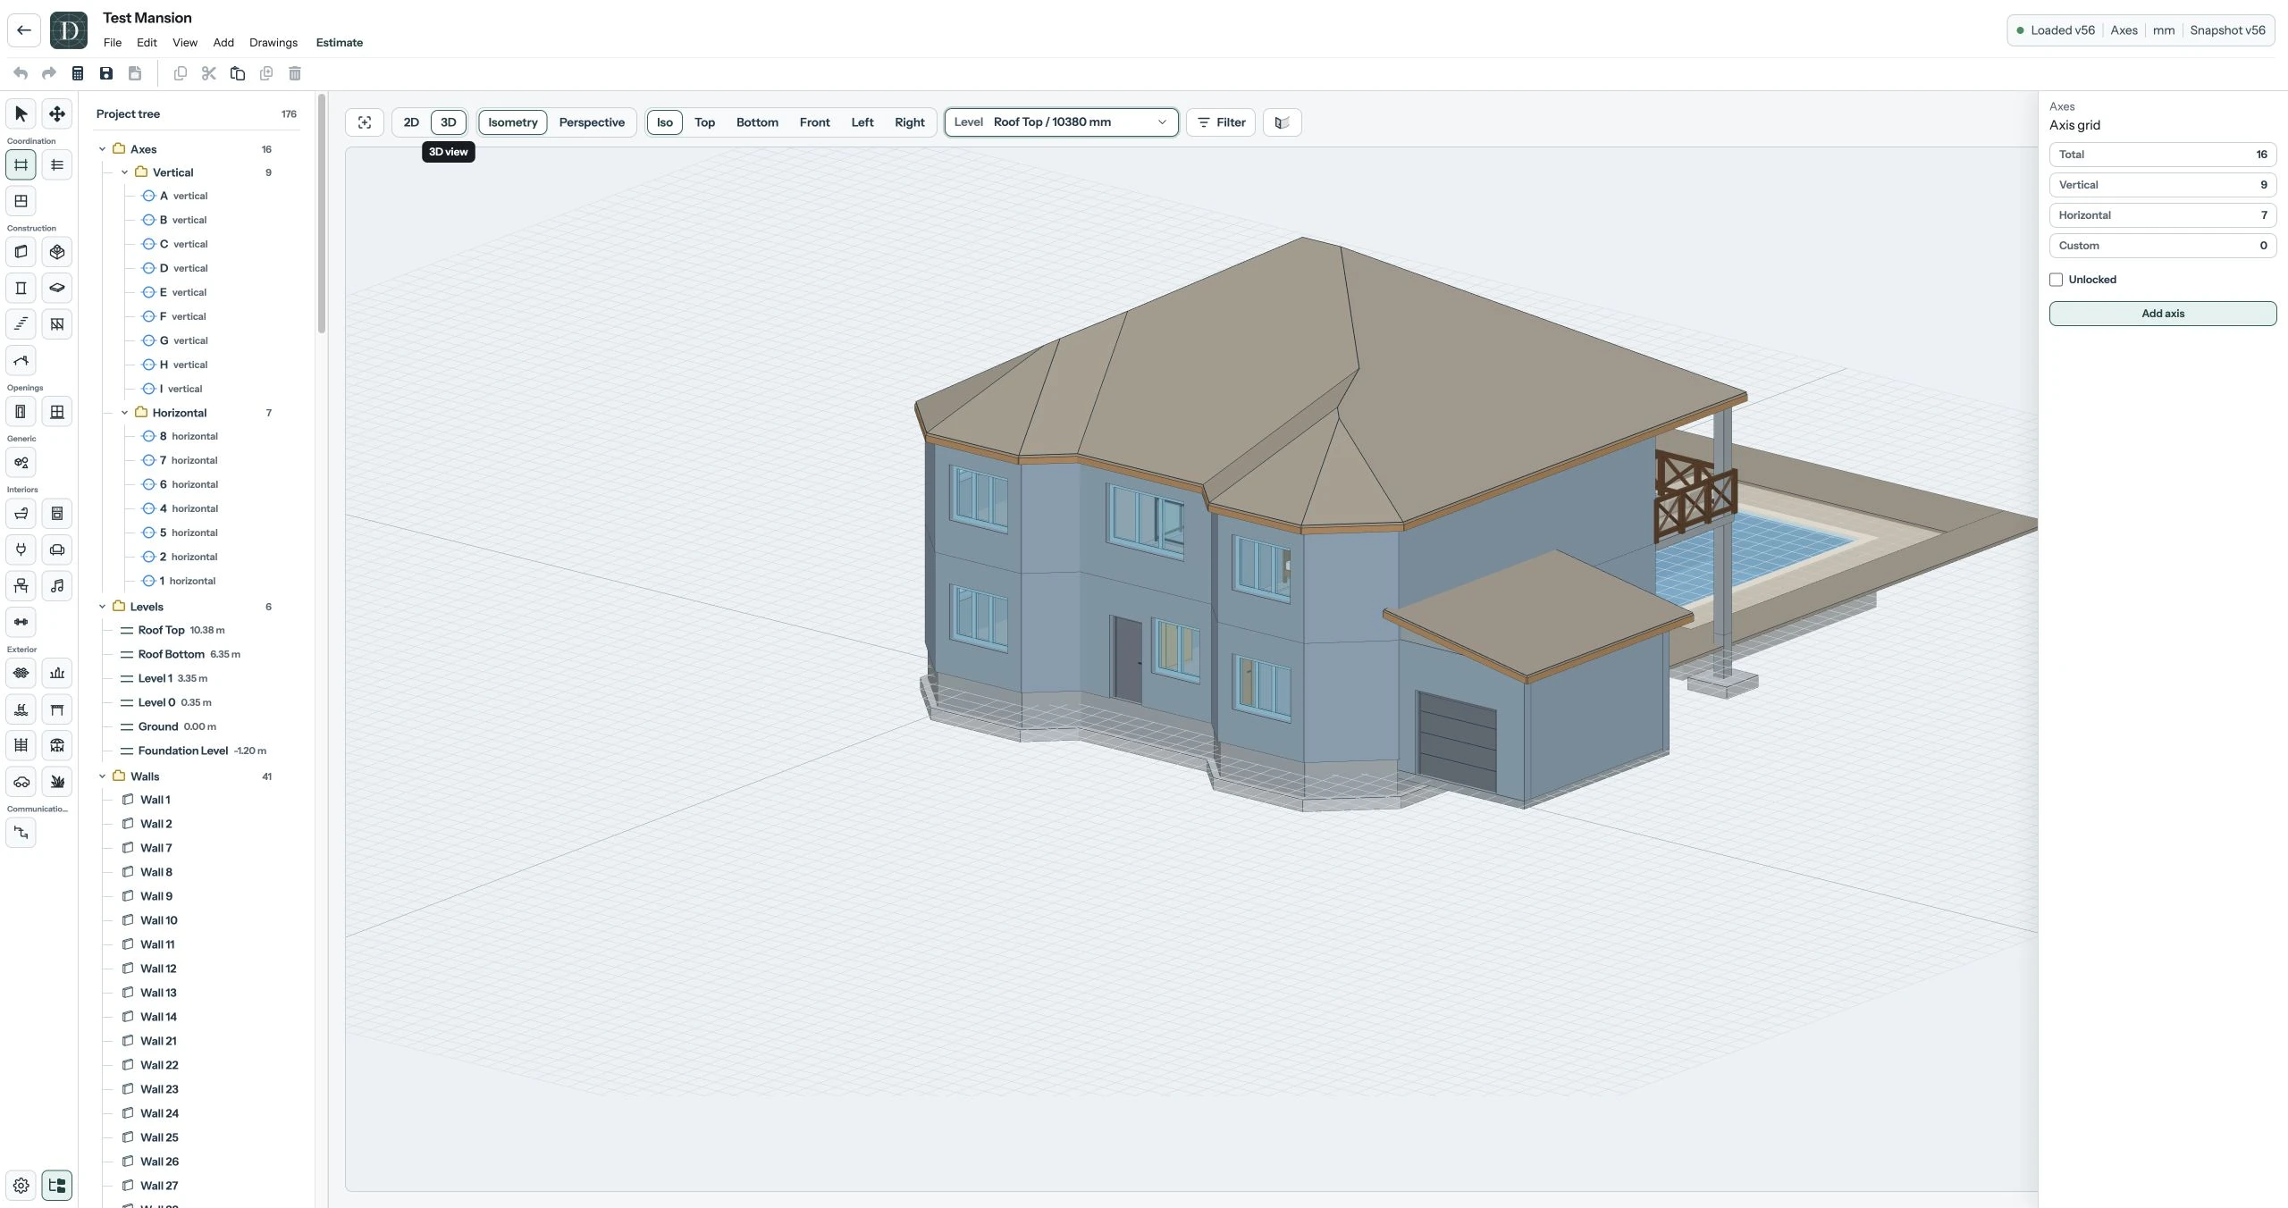This screenshot has width=2288, height=1208.
Task: Collapse the Horizontal axes folder
Action: tap(124, 413)
